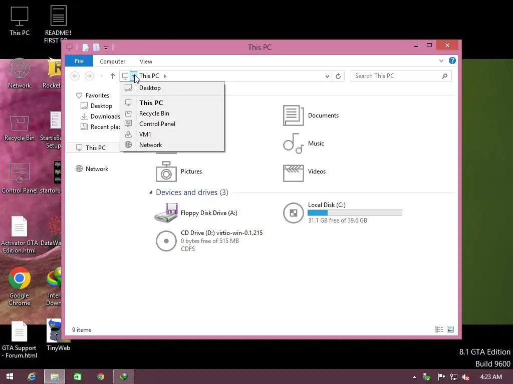This screenshot has height=384, width=513.
Task: Click the muted volume tray icon
Action: coord(466,377)
